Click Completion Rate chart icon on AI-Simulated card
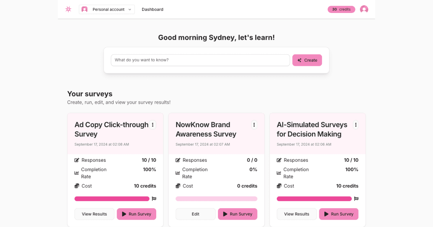Image resolution: width=433 pixels, height=227 pixels. click(279, 173)
